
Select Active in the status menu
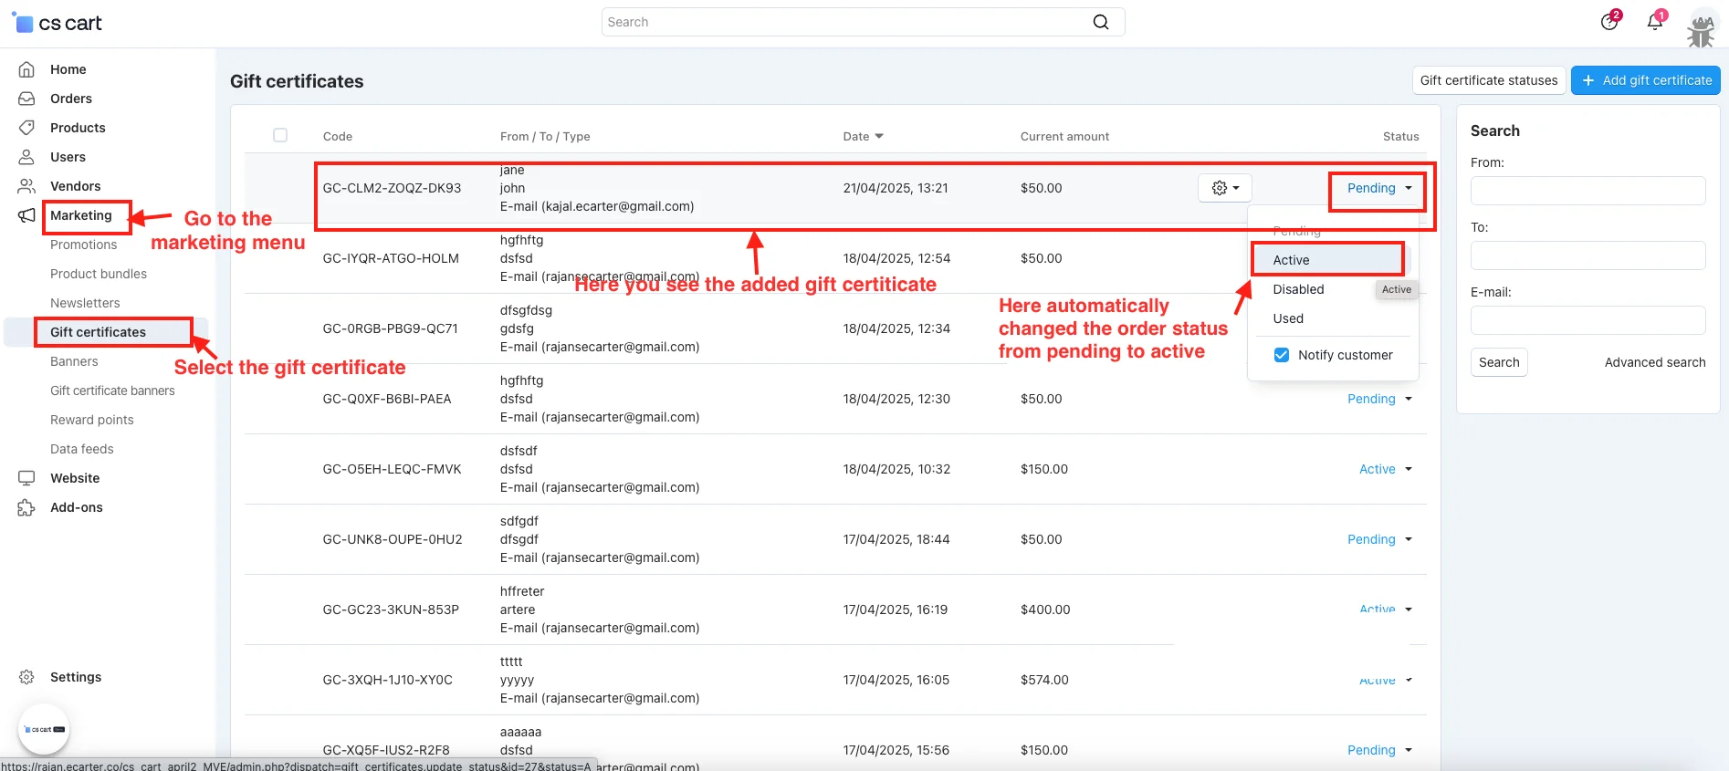click(x=1291, y=260)
